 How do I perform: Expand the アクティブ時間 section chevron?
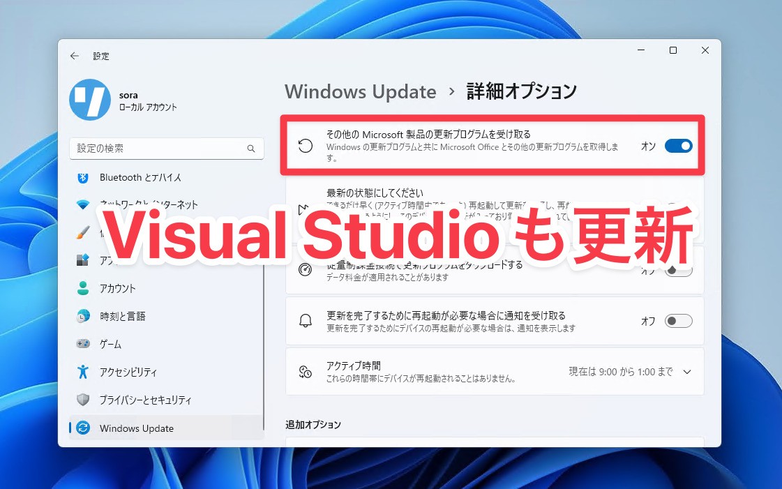tap(687, 371)
